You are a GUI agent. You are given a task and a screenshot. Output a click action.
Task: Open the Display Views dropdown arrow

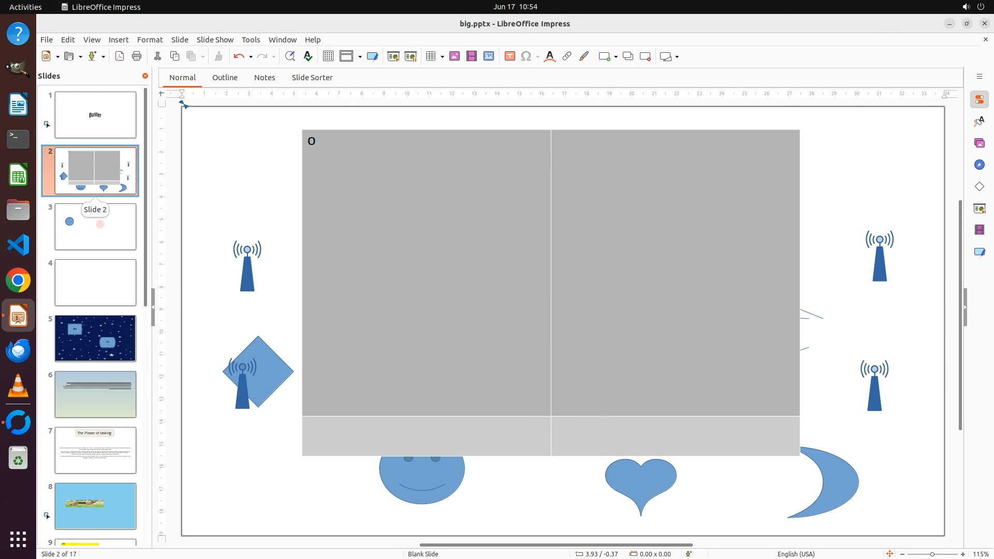(x=360, y=57)
